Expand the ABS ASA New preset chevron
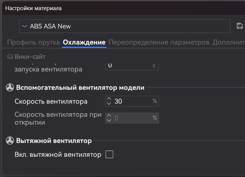The image size is (245, 177). point(25,26)
